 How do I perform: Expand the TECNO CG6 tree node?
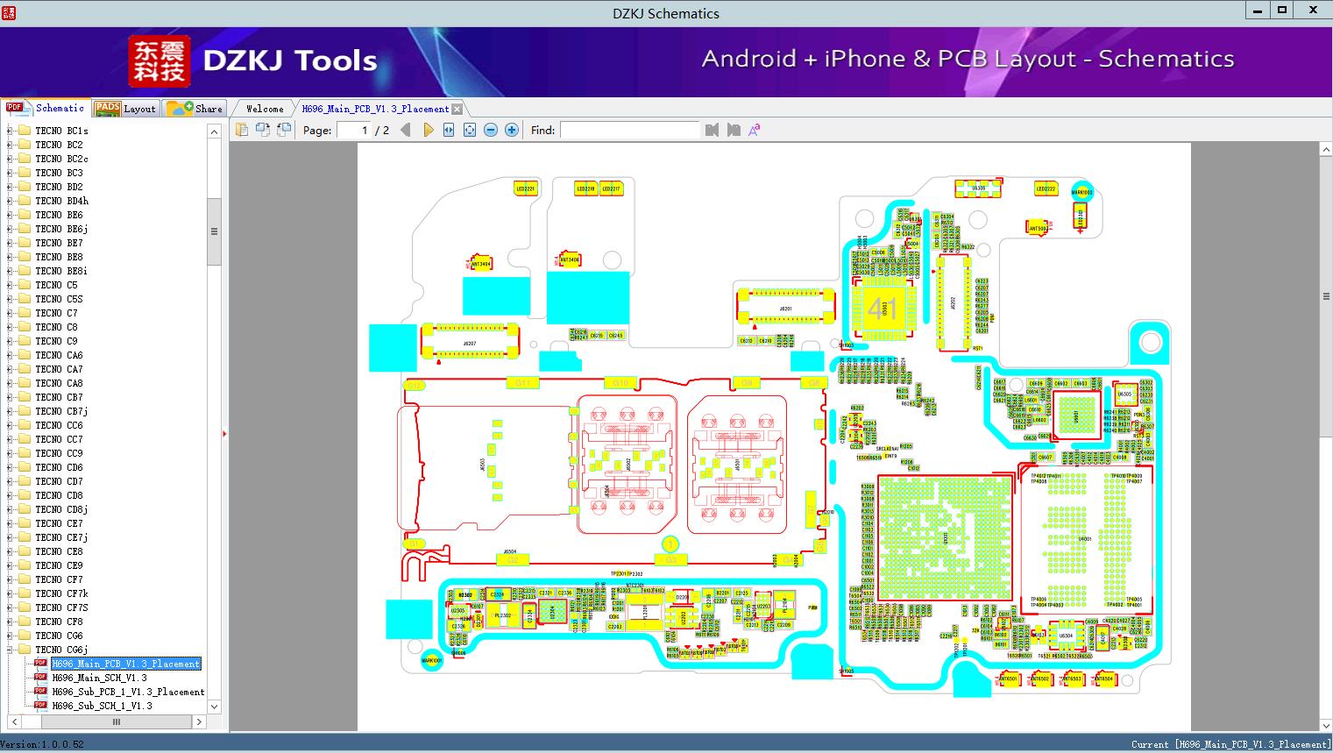click(x=10, y=636)
